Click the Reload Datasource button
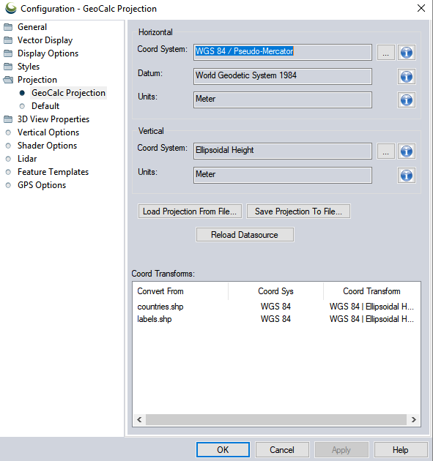 [x=245, y=235]
